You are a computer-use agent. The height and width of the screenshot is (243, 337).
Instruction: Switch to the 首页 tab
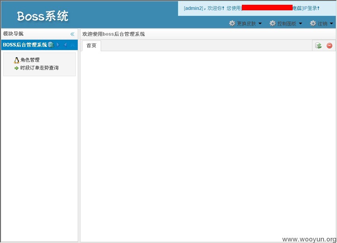click(x=91, y=46)
